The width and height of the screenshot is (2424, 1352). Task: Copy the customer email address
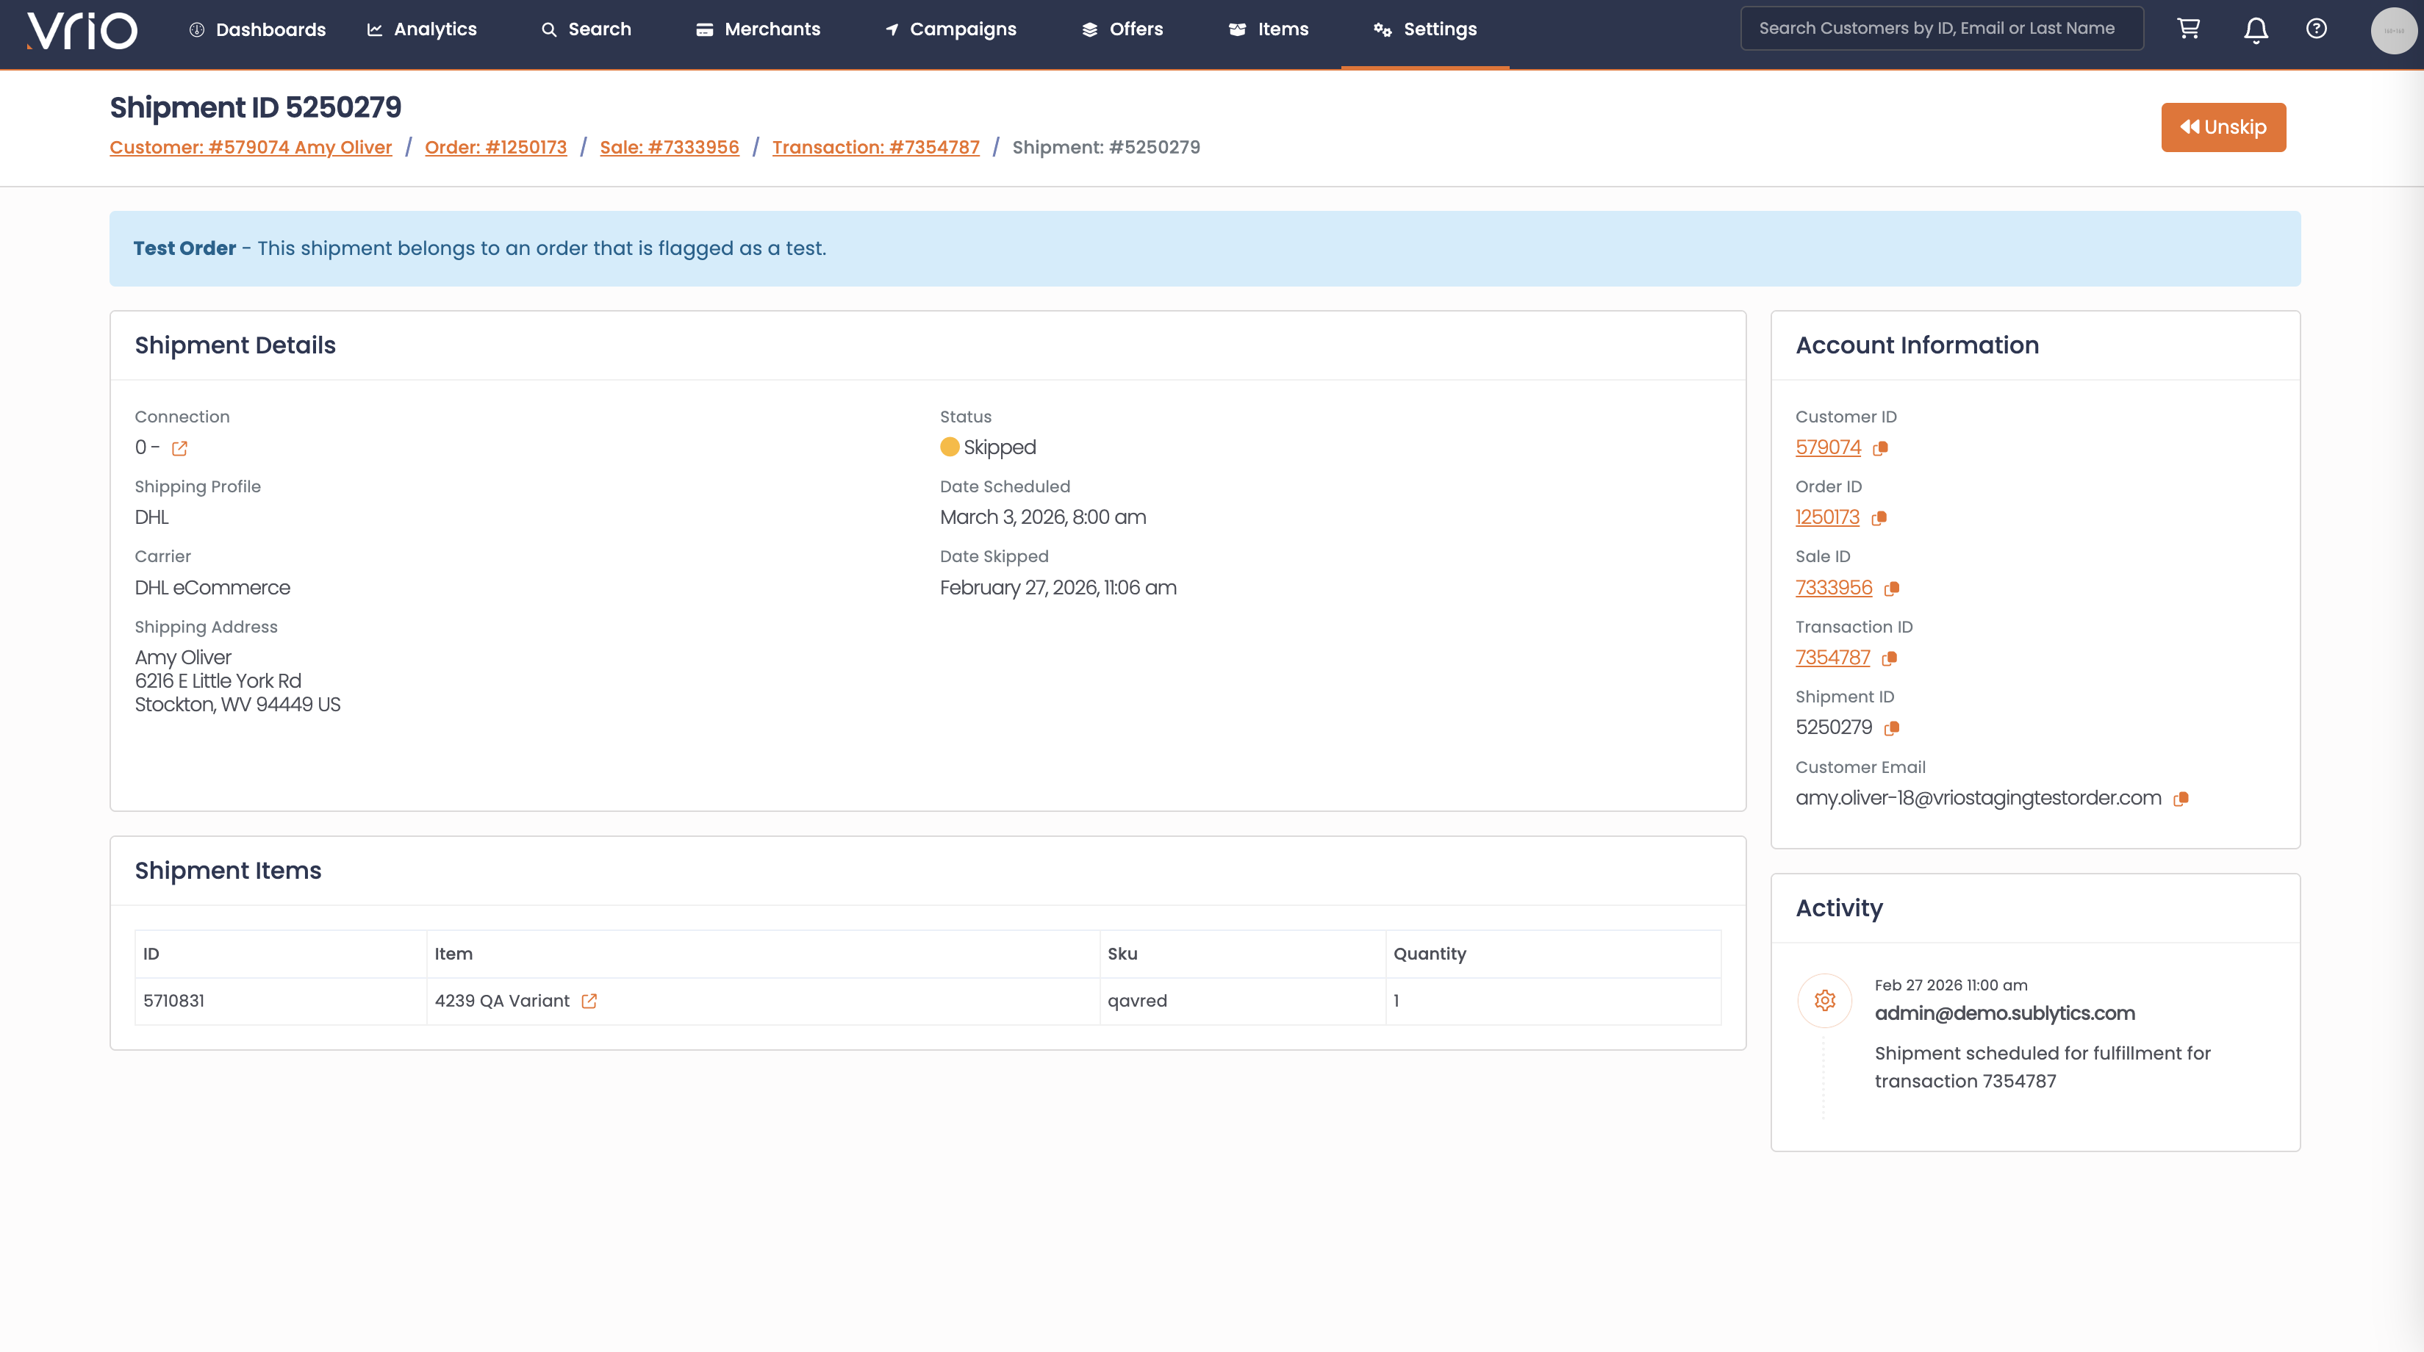2180,799
